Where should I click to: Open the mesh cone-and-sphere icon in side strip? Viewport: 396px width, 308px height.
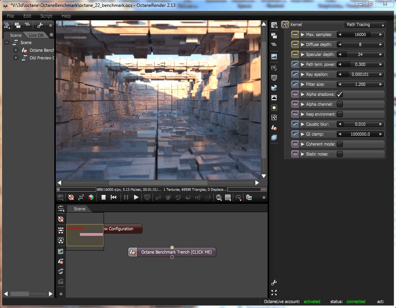click(274, 128)
